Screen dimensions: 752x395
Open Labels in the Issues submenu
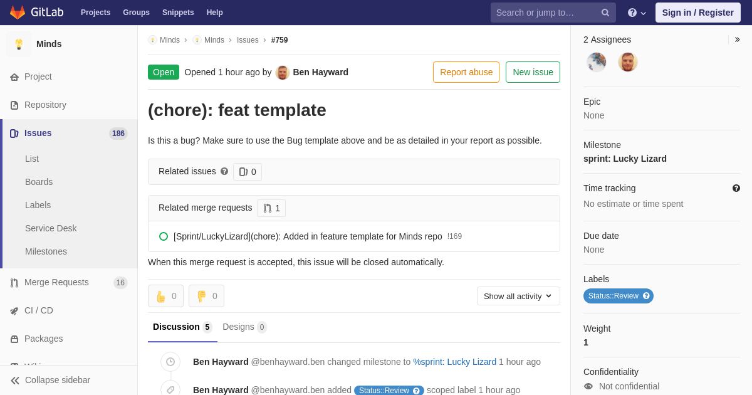(x=38, y=205)
